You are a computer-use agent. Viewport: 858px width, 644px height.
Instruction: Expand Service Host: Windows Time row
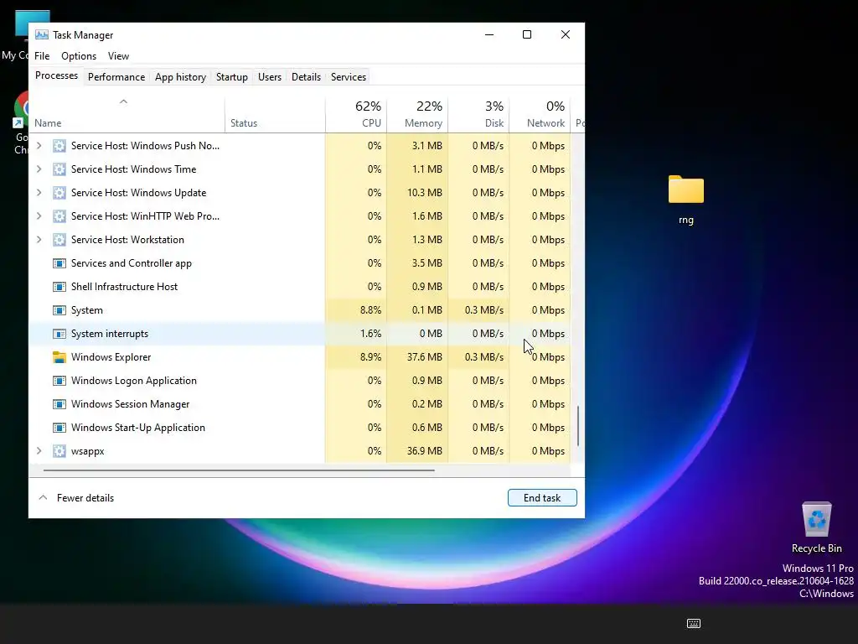(x=39, y=169)
